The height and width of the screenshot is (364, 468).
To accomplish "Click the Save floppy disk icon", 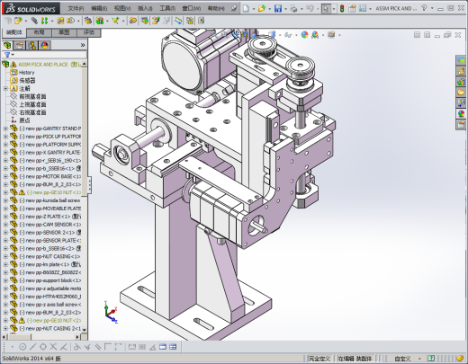I will [x=278, y=9].
